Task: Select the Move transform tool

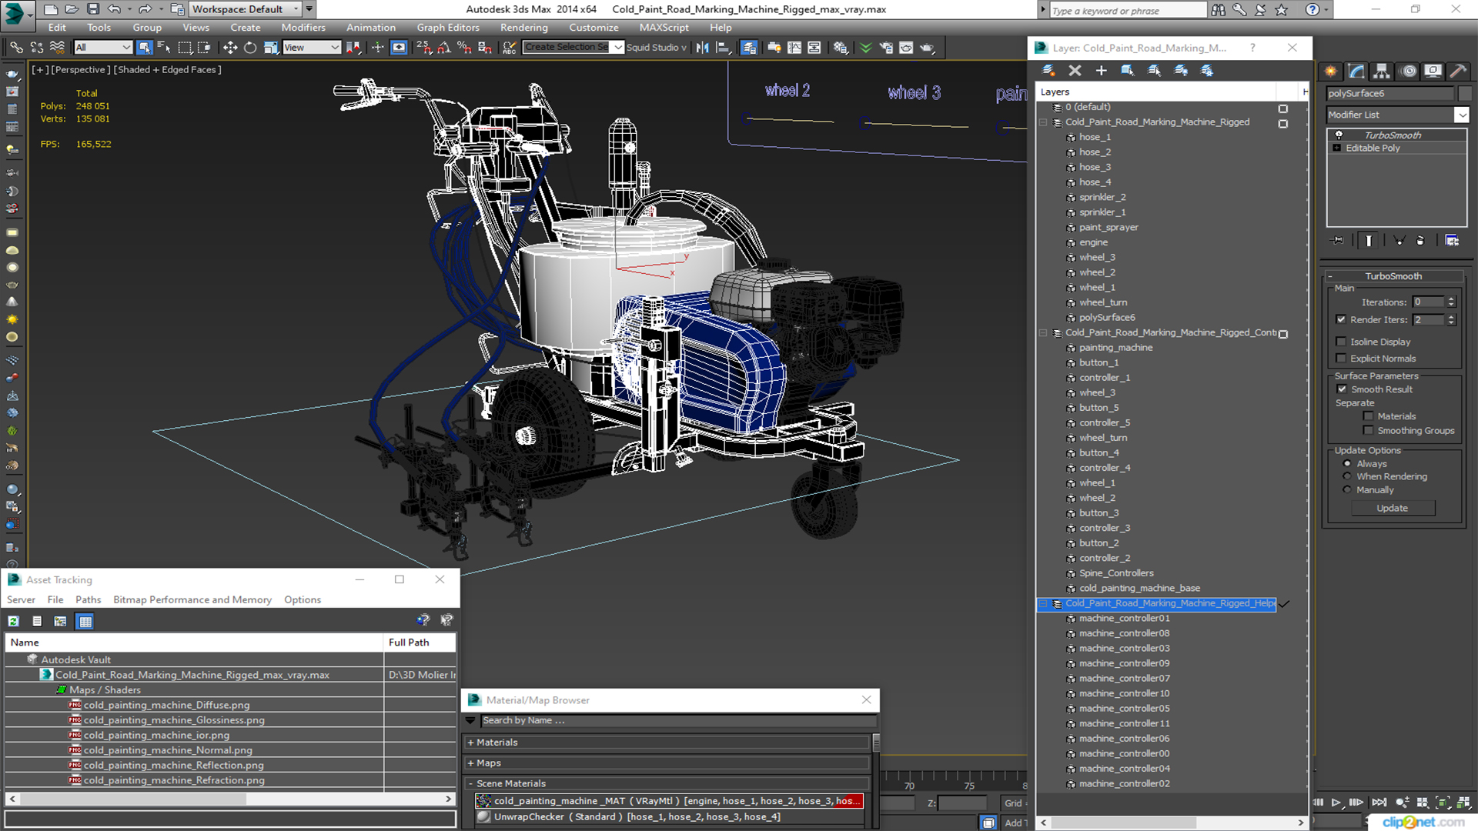Action: [229, 48]
